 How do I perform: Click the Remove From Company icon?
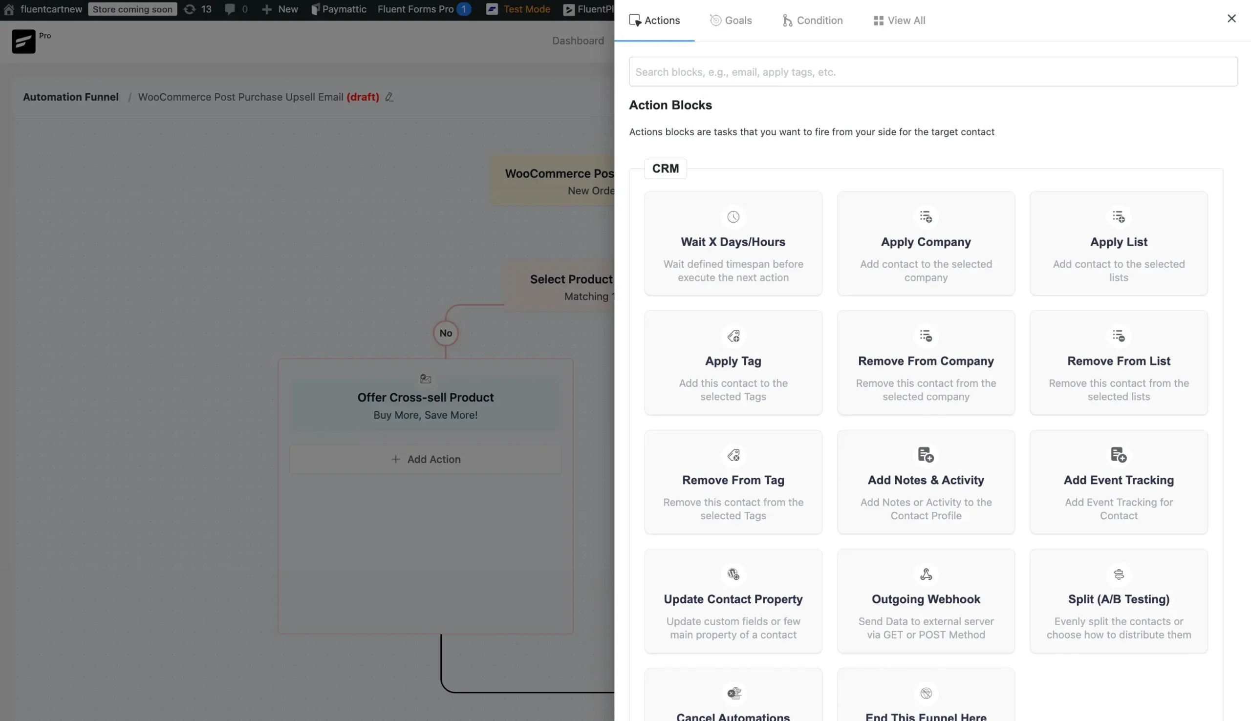click(926, 336)
